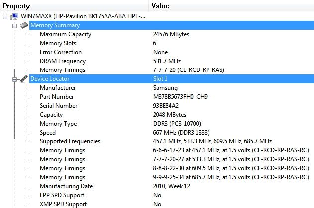Click the RAM stick icon beside Device Locator
This screenshot has height=208, width=314.
pyautogui.click(x=24, y=79)
